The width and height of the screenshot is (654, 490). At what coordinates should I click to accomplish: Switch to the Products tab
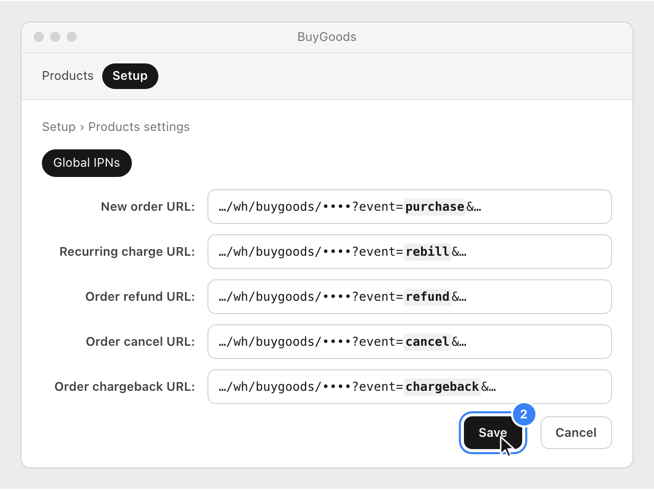[68, 76]
